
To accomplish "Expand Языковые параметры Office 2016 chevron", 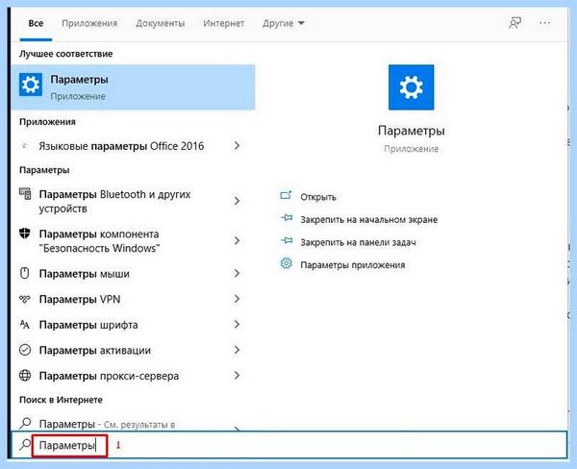I will (237, 146).
